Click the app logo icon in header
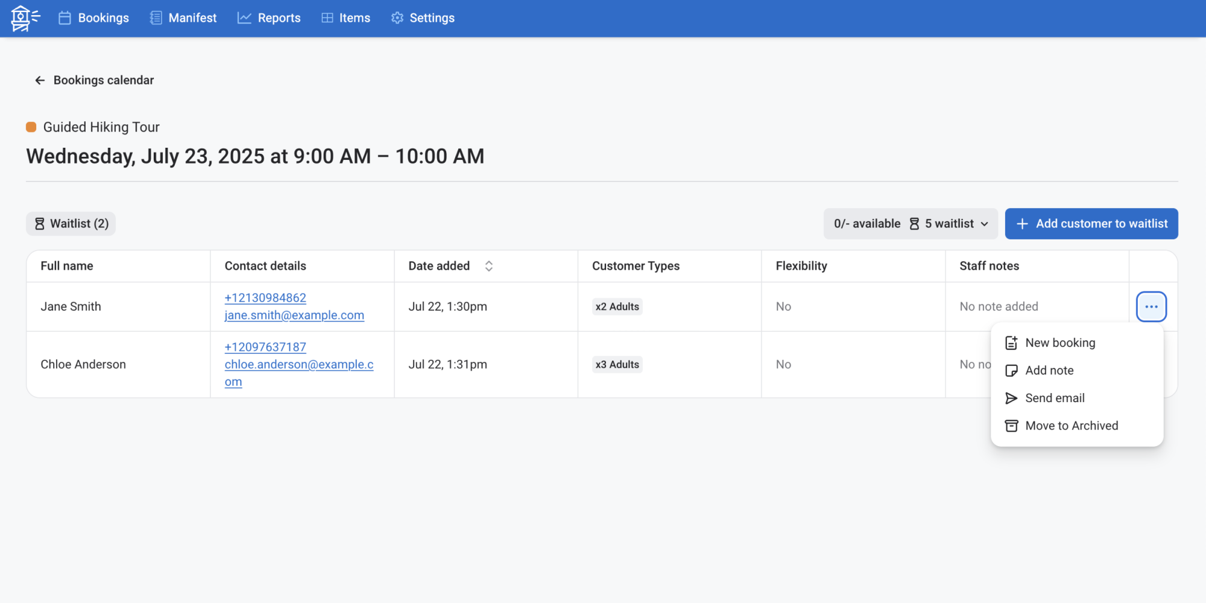 pos(24,18)
